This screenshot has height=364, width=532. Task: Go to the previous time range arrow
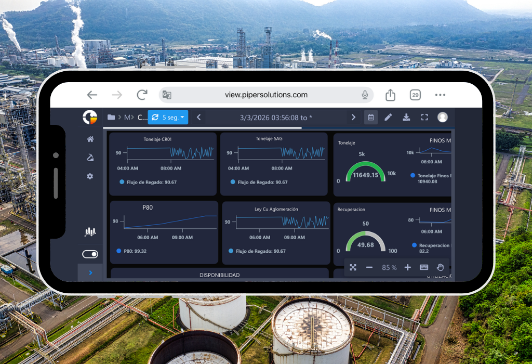click(x=198, y=118)
